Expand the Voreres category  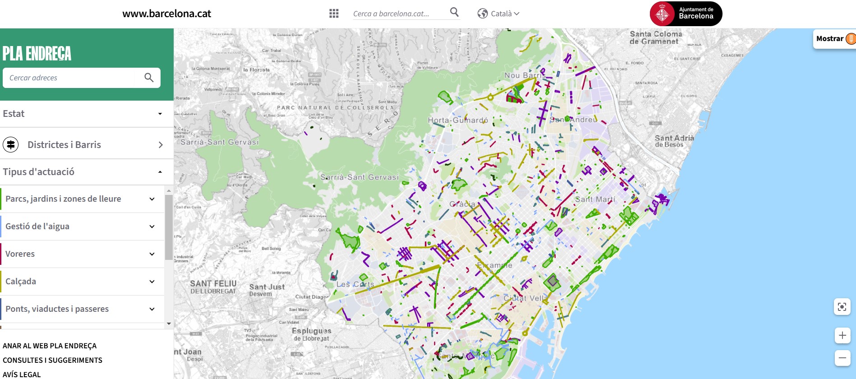click(x=152, y=254)
